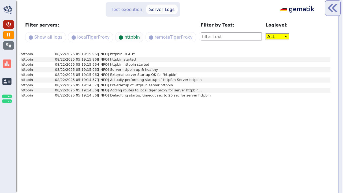Toggle the Show all logs filter
This screenshot has width=343, height=193.
(x=46, y=37)
